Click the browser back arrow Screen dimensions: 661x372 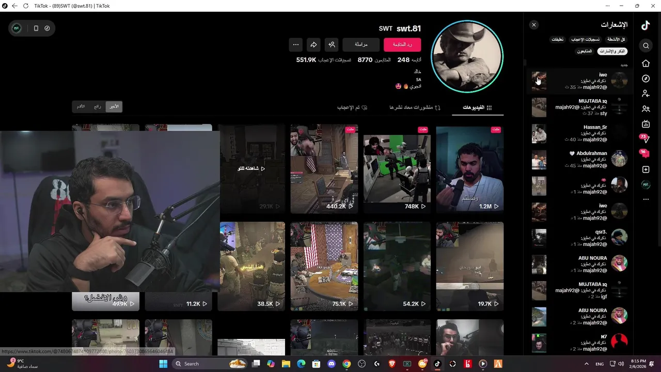[14, 6]
